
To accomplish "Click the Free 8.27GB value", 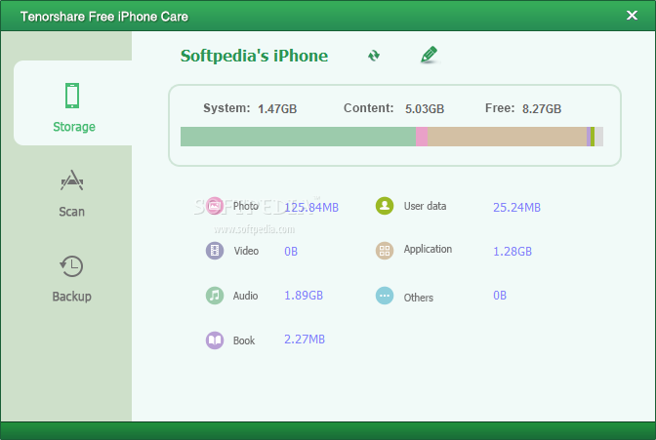I will coord(542,108).
